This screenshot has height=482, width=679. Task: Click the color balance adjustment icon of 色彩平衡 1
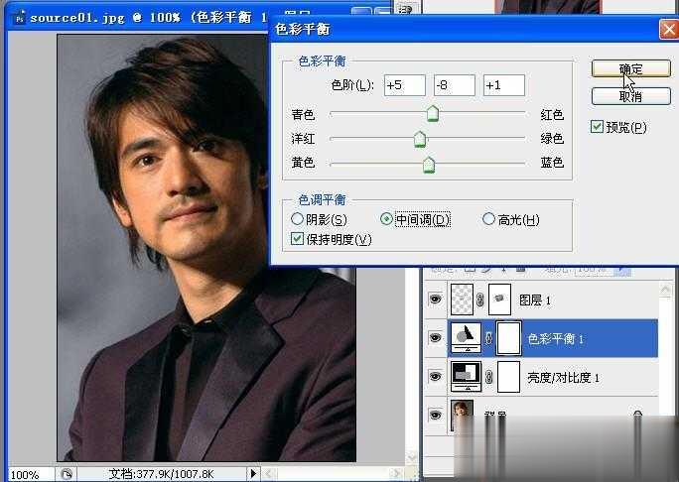coord(466,338)
